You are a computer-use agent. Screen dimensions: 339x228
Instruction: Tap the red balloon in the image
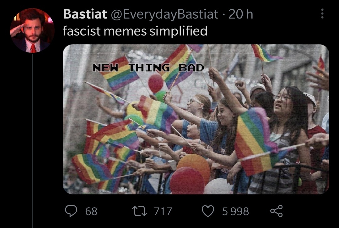pyautogui.click(x=187, y=181)
